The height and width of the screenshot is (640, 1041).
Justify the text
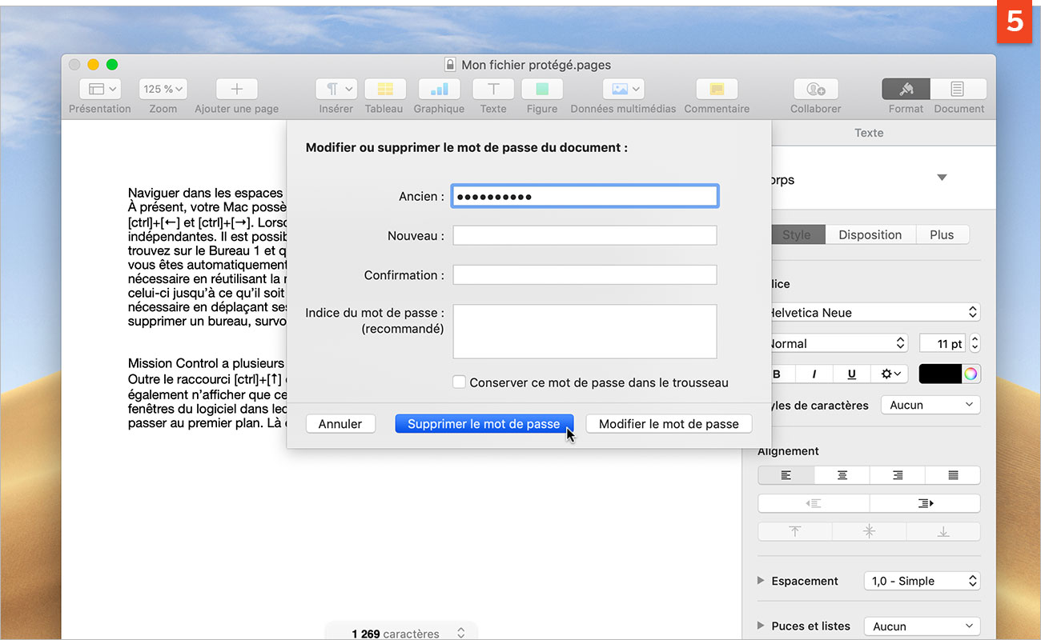click(953, 475)
